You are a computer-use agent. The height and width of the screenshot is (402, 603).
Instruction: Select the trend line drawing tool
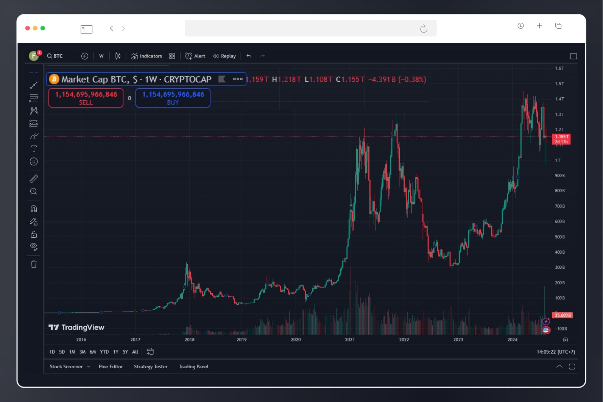click(x=34, y=85)
